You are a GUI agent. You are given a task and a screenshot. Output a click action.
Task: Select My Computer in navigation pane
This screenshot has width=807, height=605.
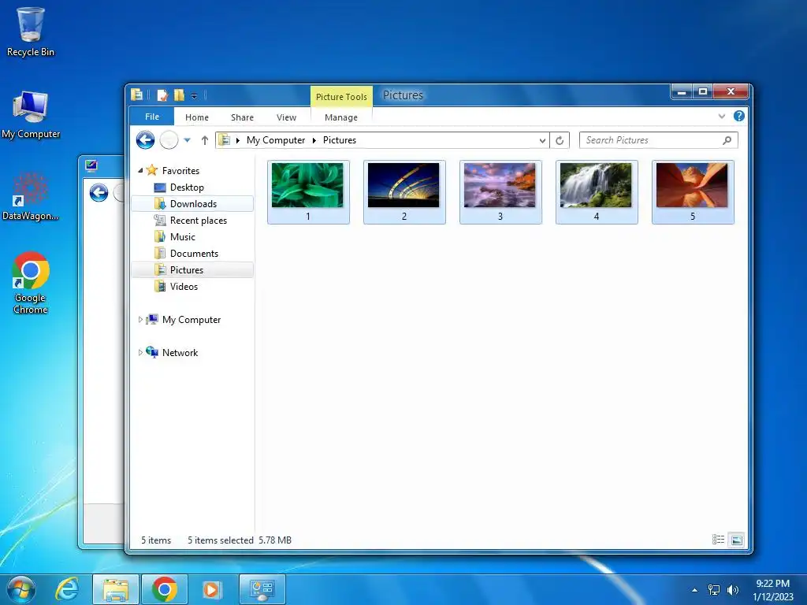point(191,320)
